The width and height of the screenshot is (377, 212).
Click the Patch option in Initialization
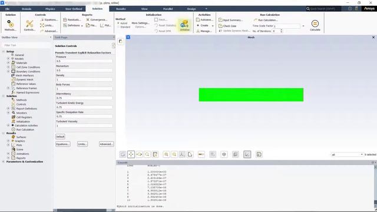point(161,19)
